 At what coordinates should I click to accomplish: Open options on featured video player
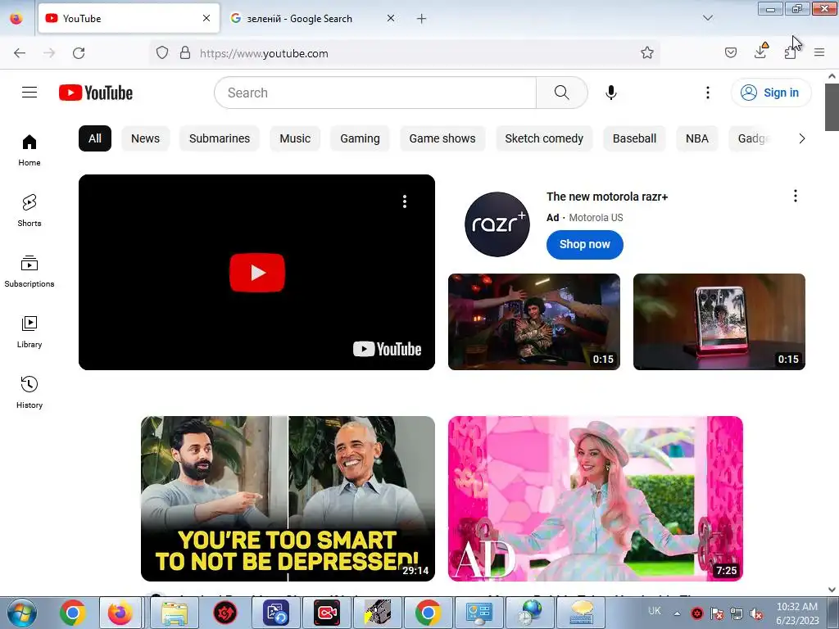(405, 201)
